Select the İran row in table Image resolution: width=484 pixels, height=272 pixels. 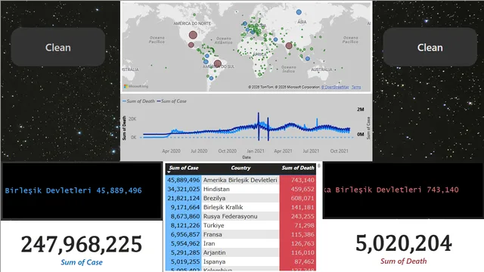240,243
